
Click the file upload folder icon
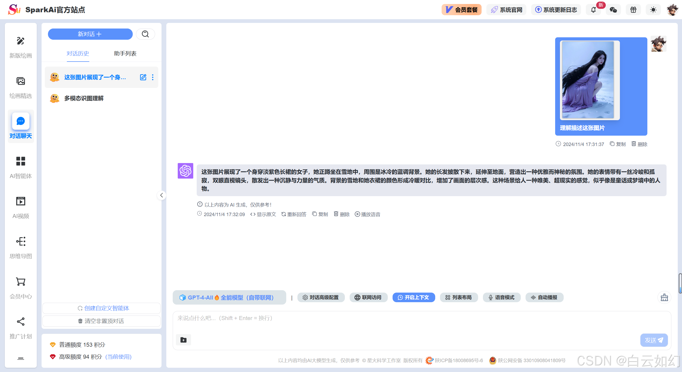coord(183,340)
